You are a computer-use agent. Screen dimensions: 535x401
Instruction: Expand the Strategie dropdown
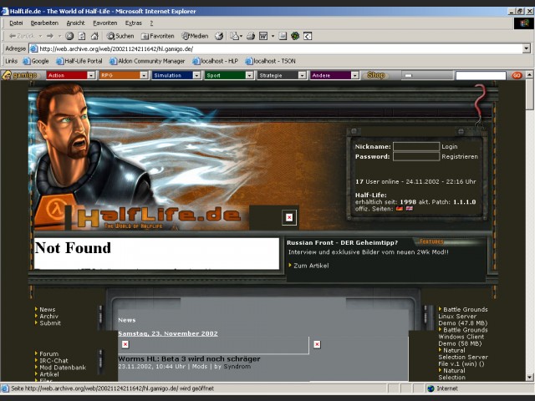pos(302,75)
